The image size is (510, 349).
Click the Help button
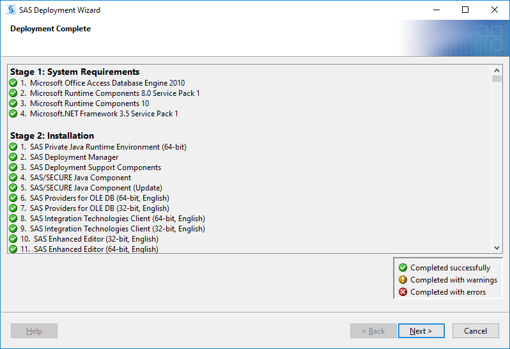[x=34, y=331]
